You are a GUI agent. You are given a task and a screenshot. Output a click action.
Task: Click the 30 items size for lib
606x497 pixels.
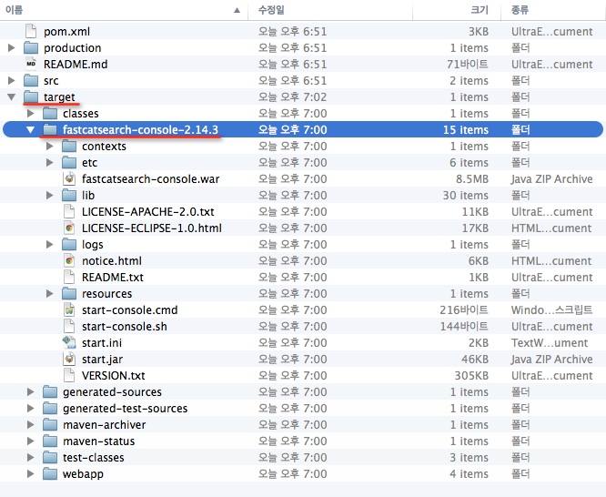click(x=466, y=196)
